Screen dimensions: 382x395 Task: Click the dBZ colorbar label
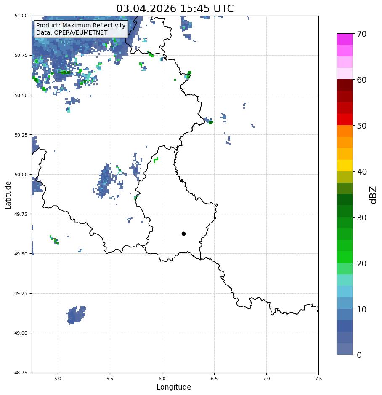pyautogui.click(x=373, y=195)
